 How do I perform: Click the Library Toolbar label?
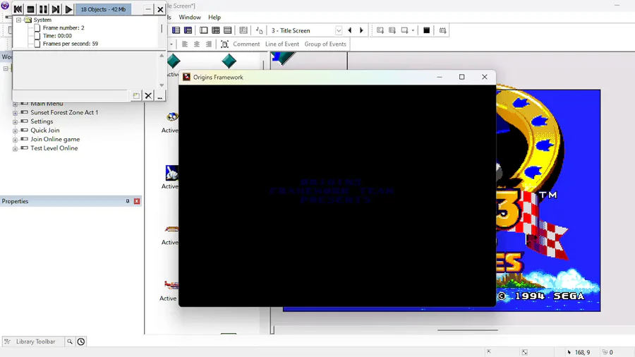click(x=36, y=341)
